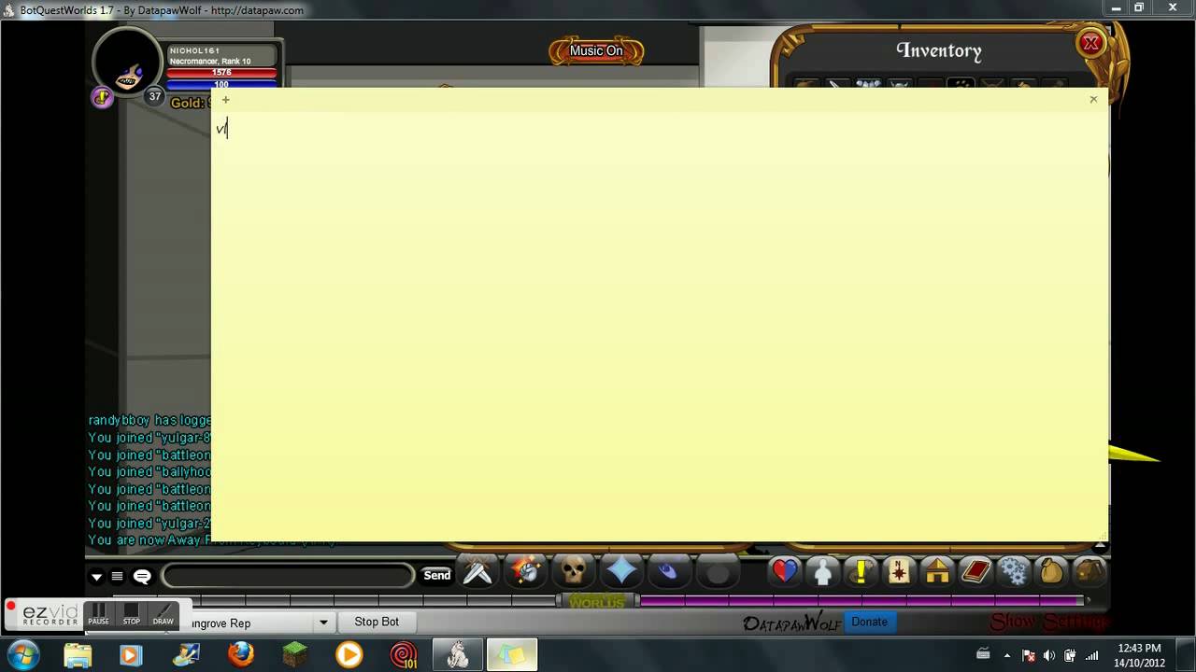Use the fiery fist skill icon
Screen dimensions: 1196x672
(526, 570)
